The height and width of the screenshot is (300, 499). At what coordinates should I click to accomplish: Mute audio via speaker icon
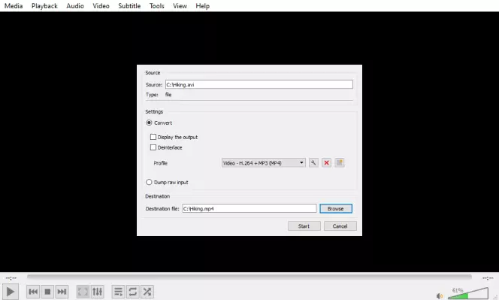pyautogui.click(x=440, y=295)
